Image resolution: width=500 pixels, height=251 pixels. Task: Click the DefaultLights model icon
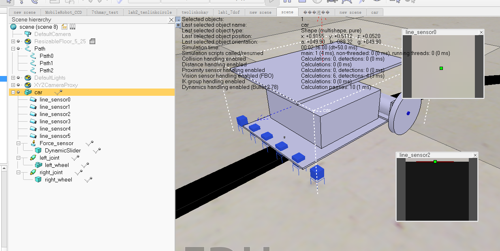click(28, 78)
